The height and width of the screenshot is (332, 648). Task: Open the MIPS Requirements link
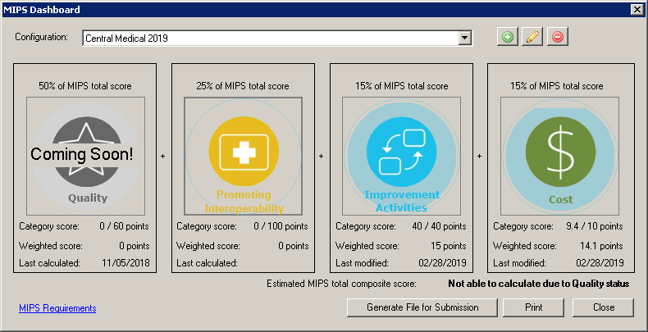click(57, 308)
